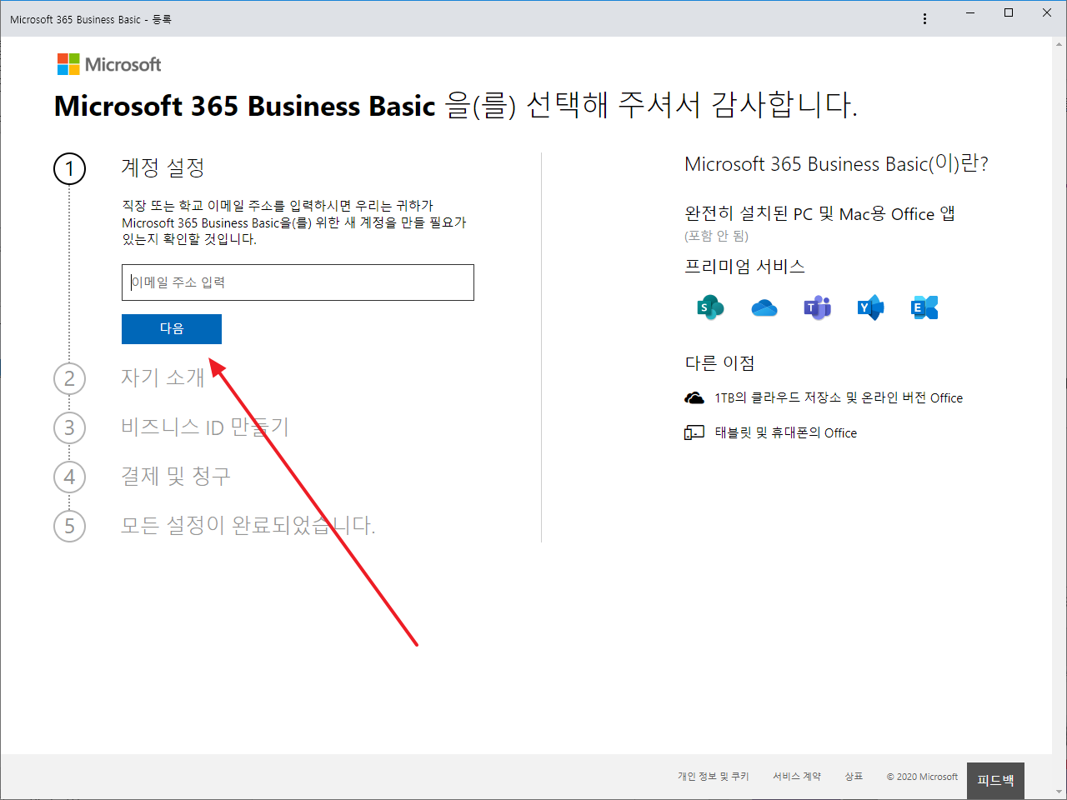
Task: Click the blue 다음 button
Action: pos(172,329)
